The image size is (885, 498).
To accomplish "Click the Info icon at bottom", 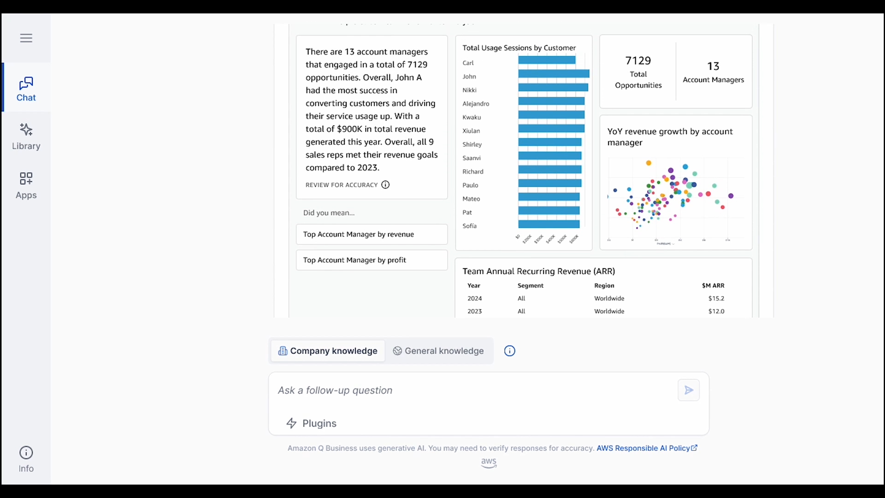I will [x=25, y=452].
